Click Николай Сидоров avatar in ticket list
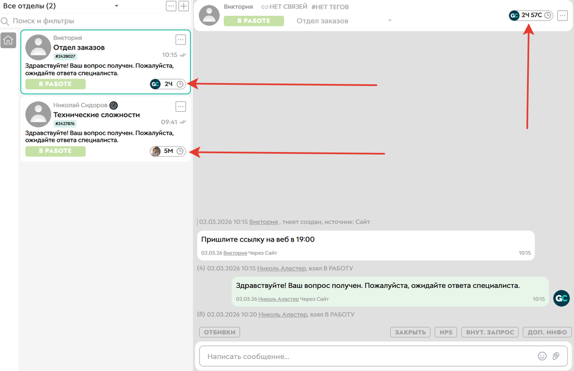Screen dimensions: 574x371 pos(38,114)
